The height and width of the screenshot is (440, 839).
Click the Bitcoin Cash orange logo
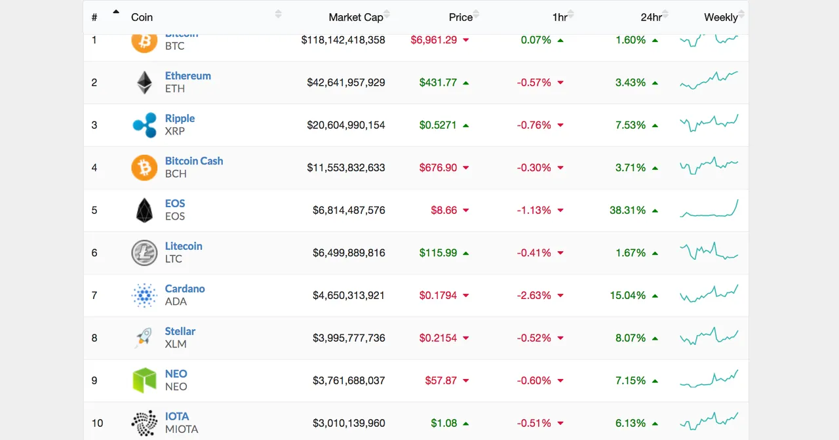[144, 168]
